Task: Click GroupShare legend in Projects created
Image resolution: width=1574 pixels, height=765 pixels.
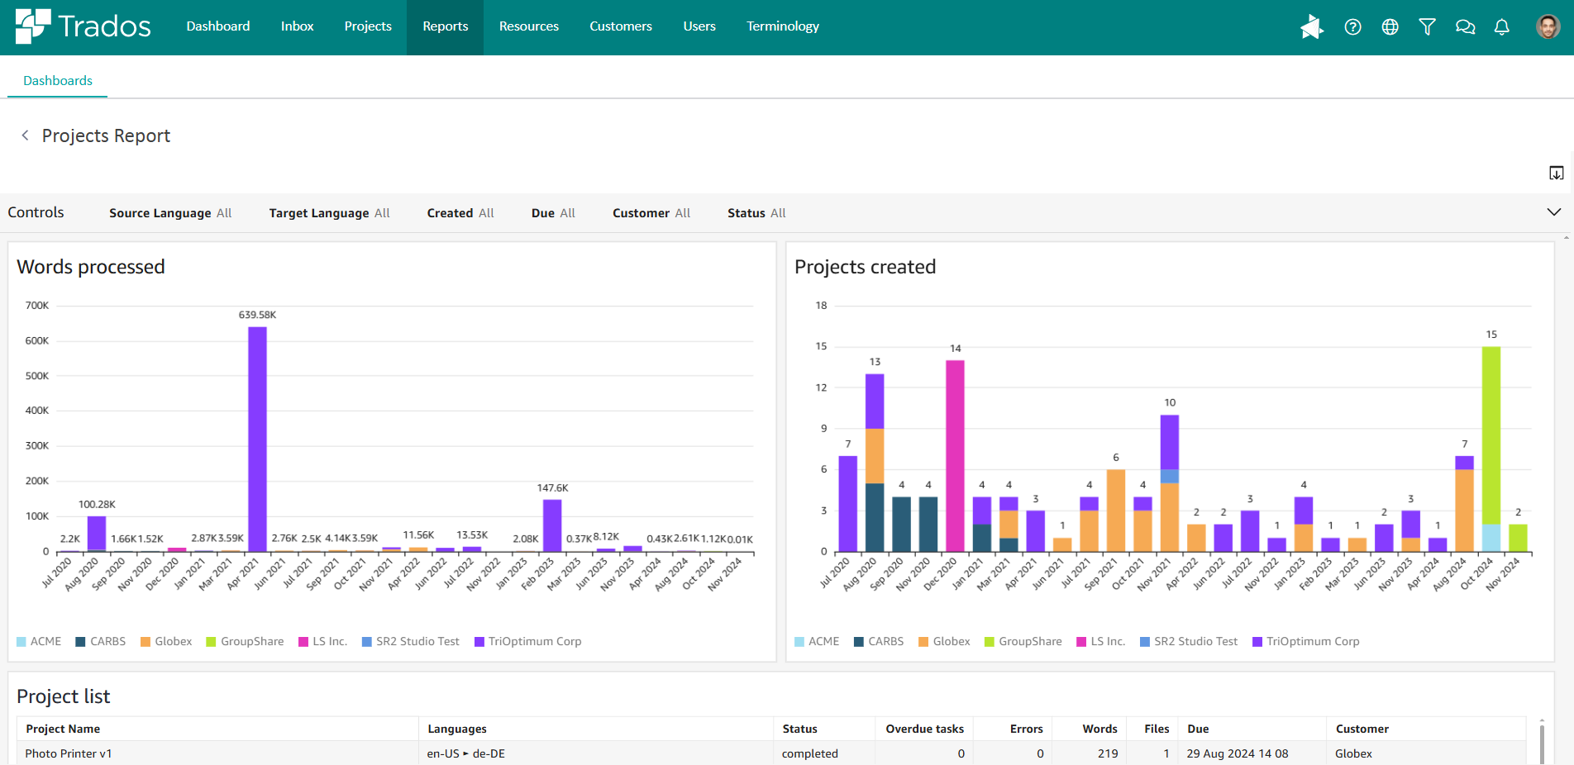Action: [1023, 642]
